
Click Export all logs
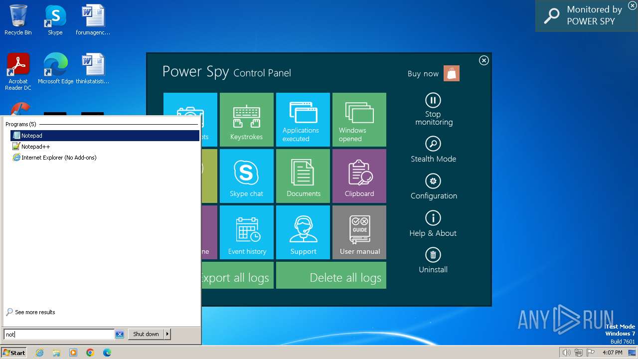pos(237,275)
